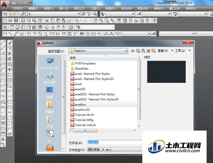
Task: Select the Angular dimension tool
Action: pos(45,34)
